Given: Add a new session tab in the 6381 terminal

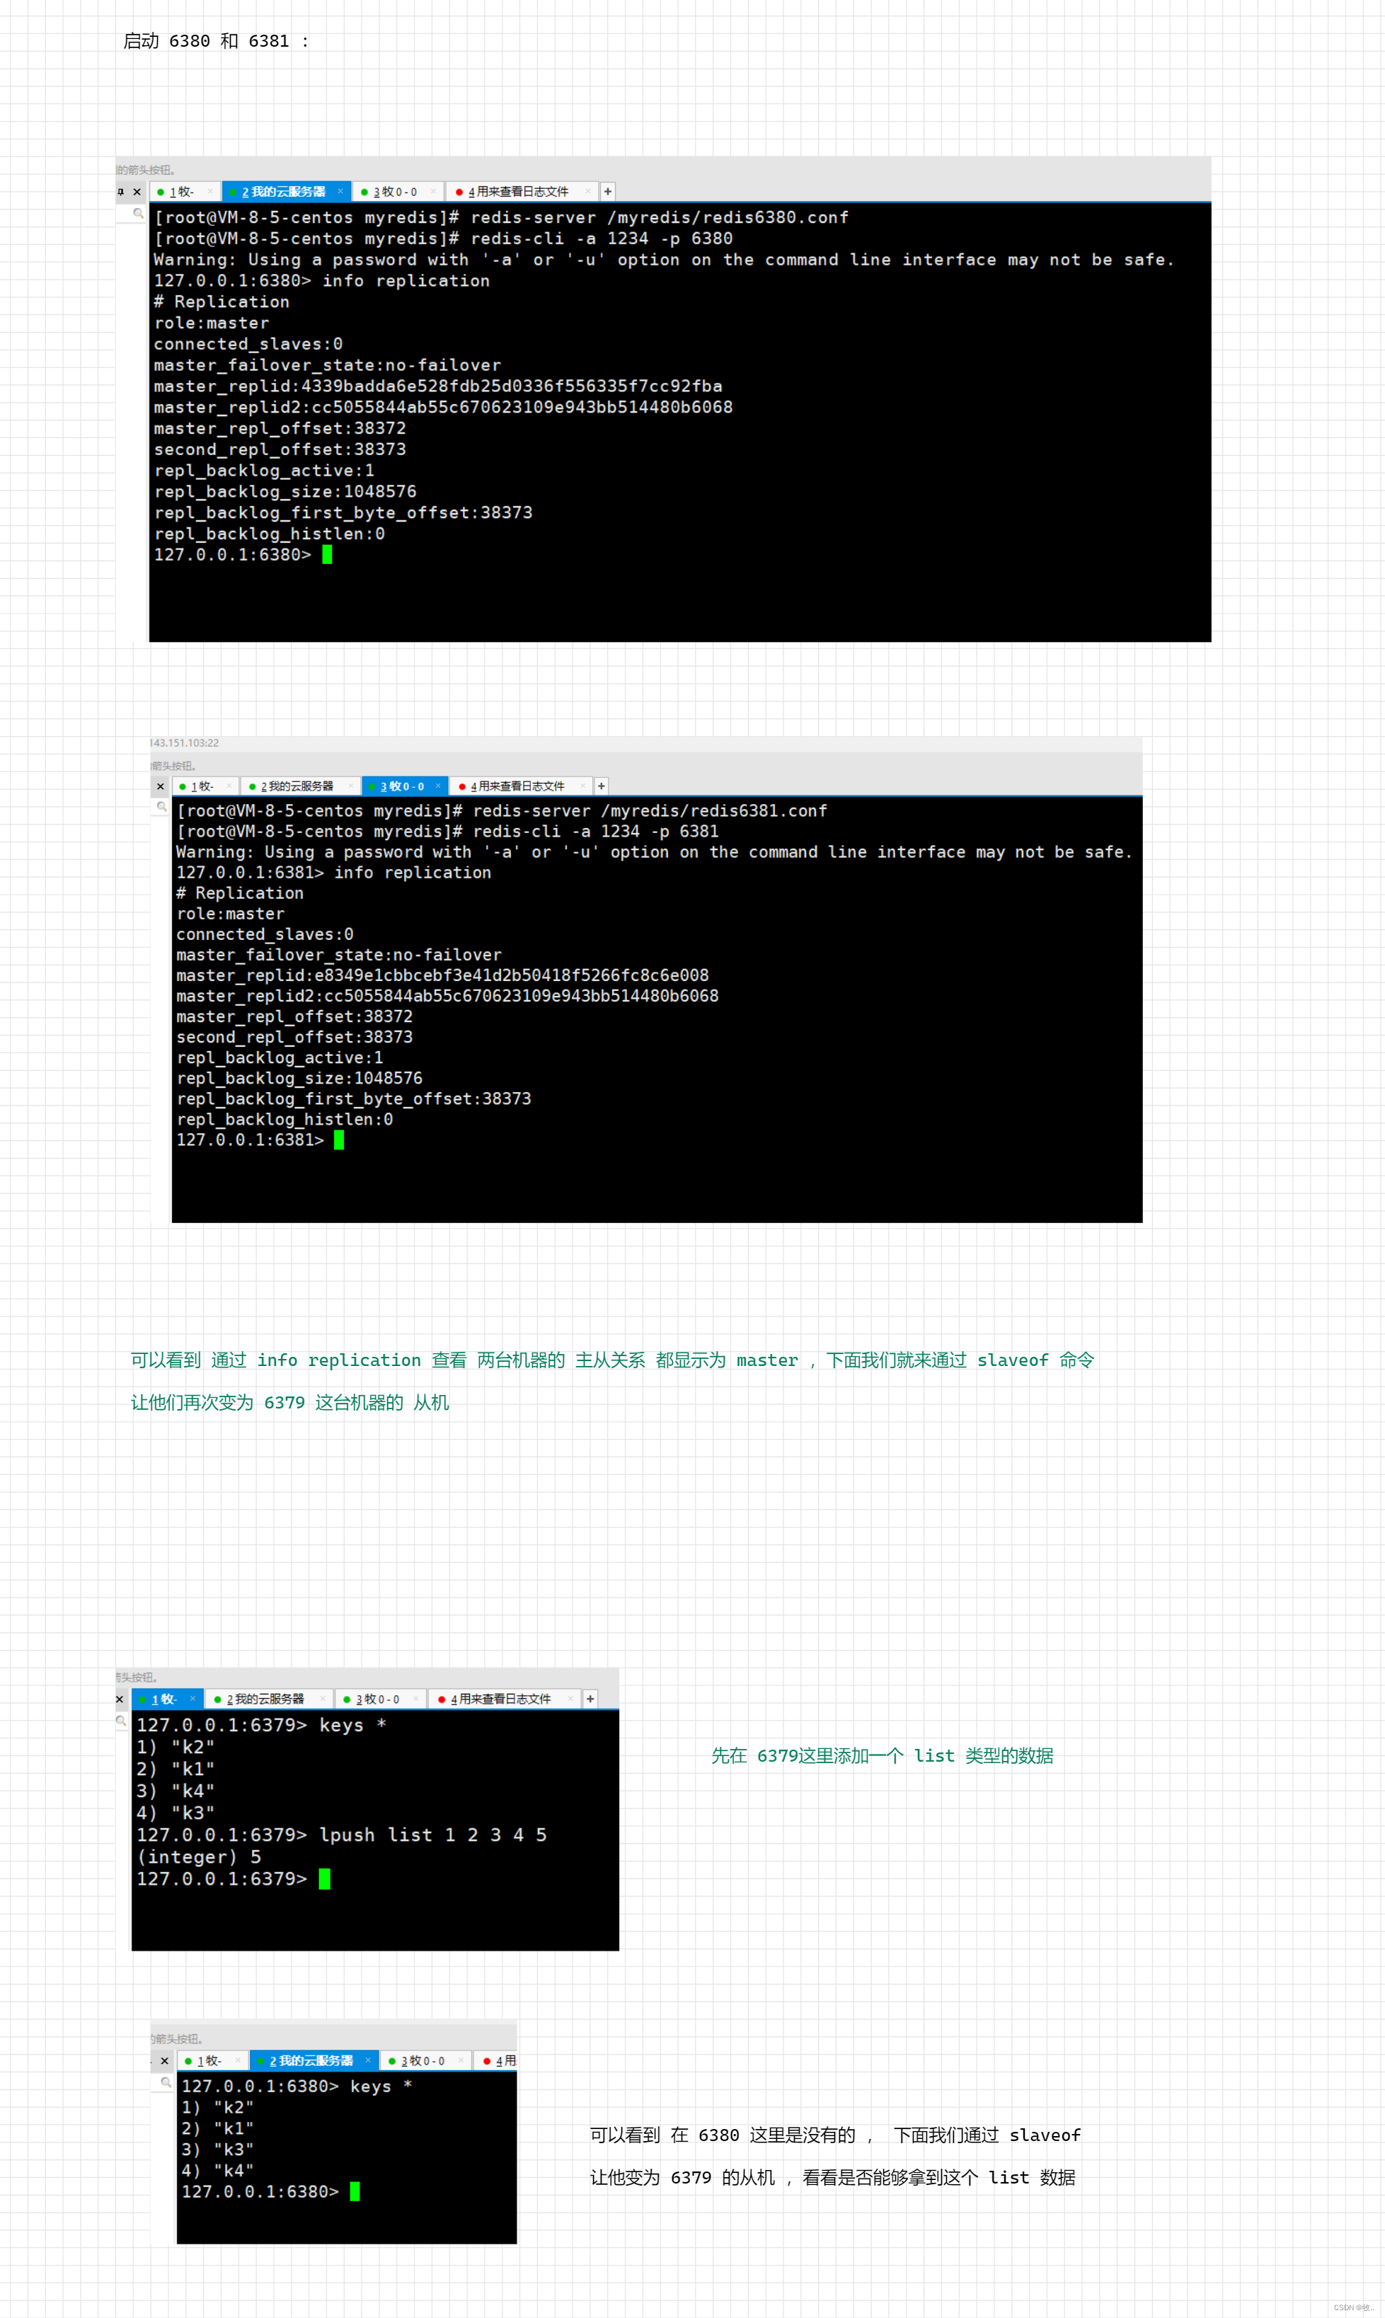Looking at the screenshot, I should [602, 786].
